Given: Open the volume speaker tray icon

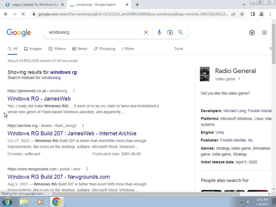Looking at the screenshot, I should pos(249,202).
